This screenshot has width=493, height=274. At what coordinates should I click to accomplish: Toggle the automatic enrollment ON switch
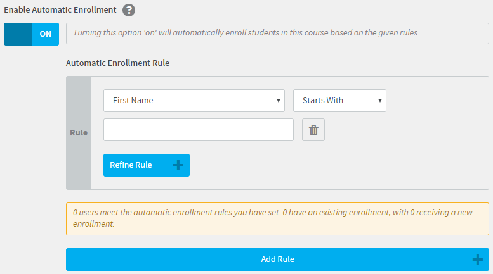pyautogui.click(x=32, y=34)
